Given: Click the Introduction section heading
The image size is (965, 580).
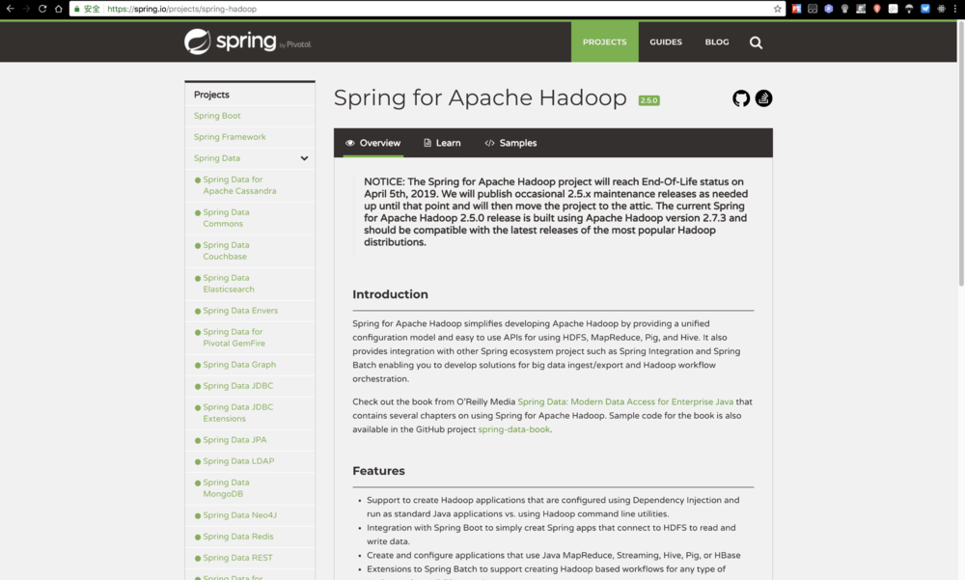Looking at the screenshot, I should click(x=390, y=294).
